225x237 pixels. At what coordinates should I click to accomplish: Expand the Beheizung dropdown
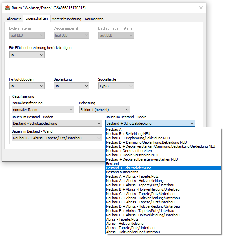[x=105, y=110]
